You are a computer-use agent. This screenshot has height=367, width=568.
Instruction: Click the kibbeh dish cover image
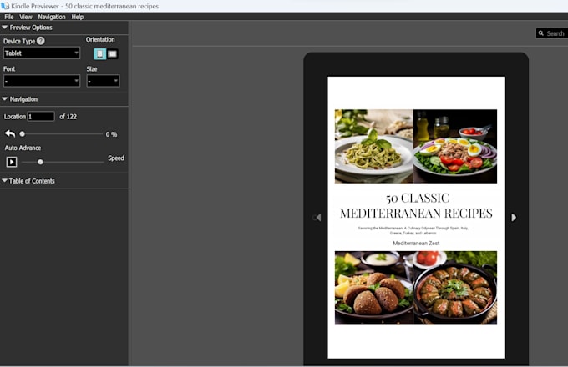374,288
